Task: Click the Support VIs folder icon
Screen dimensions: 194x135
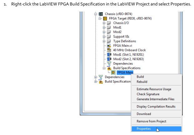Action: pyautogui.click(x=109, y=37)
